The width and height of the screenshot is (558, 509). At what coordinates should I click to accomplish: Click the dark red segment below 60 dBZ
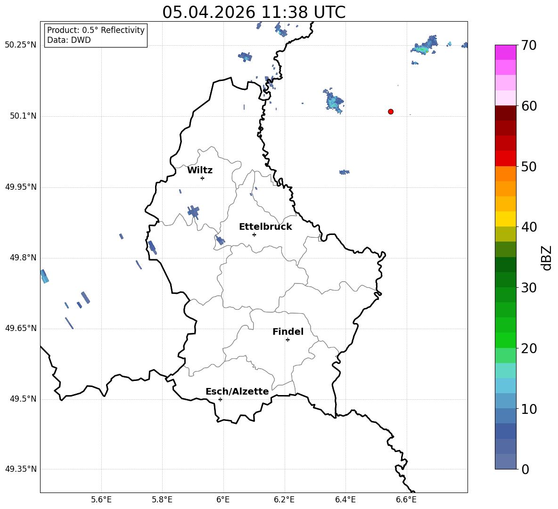coord(505,113)
